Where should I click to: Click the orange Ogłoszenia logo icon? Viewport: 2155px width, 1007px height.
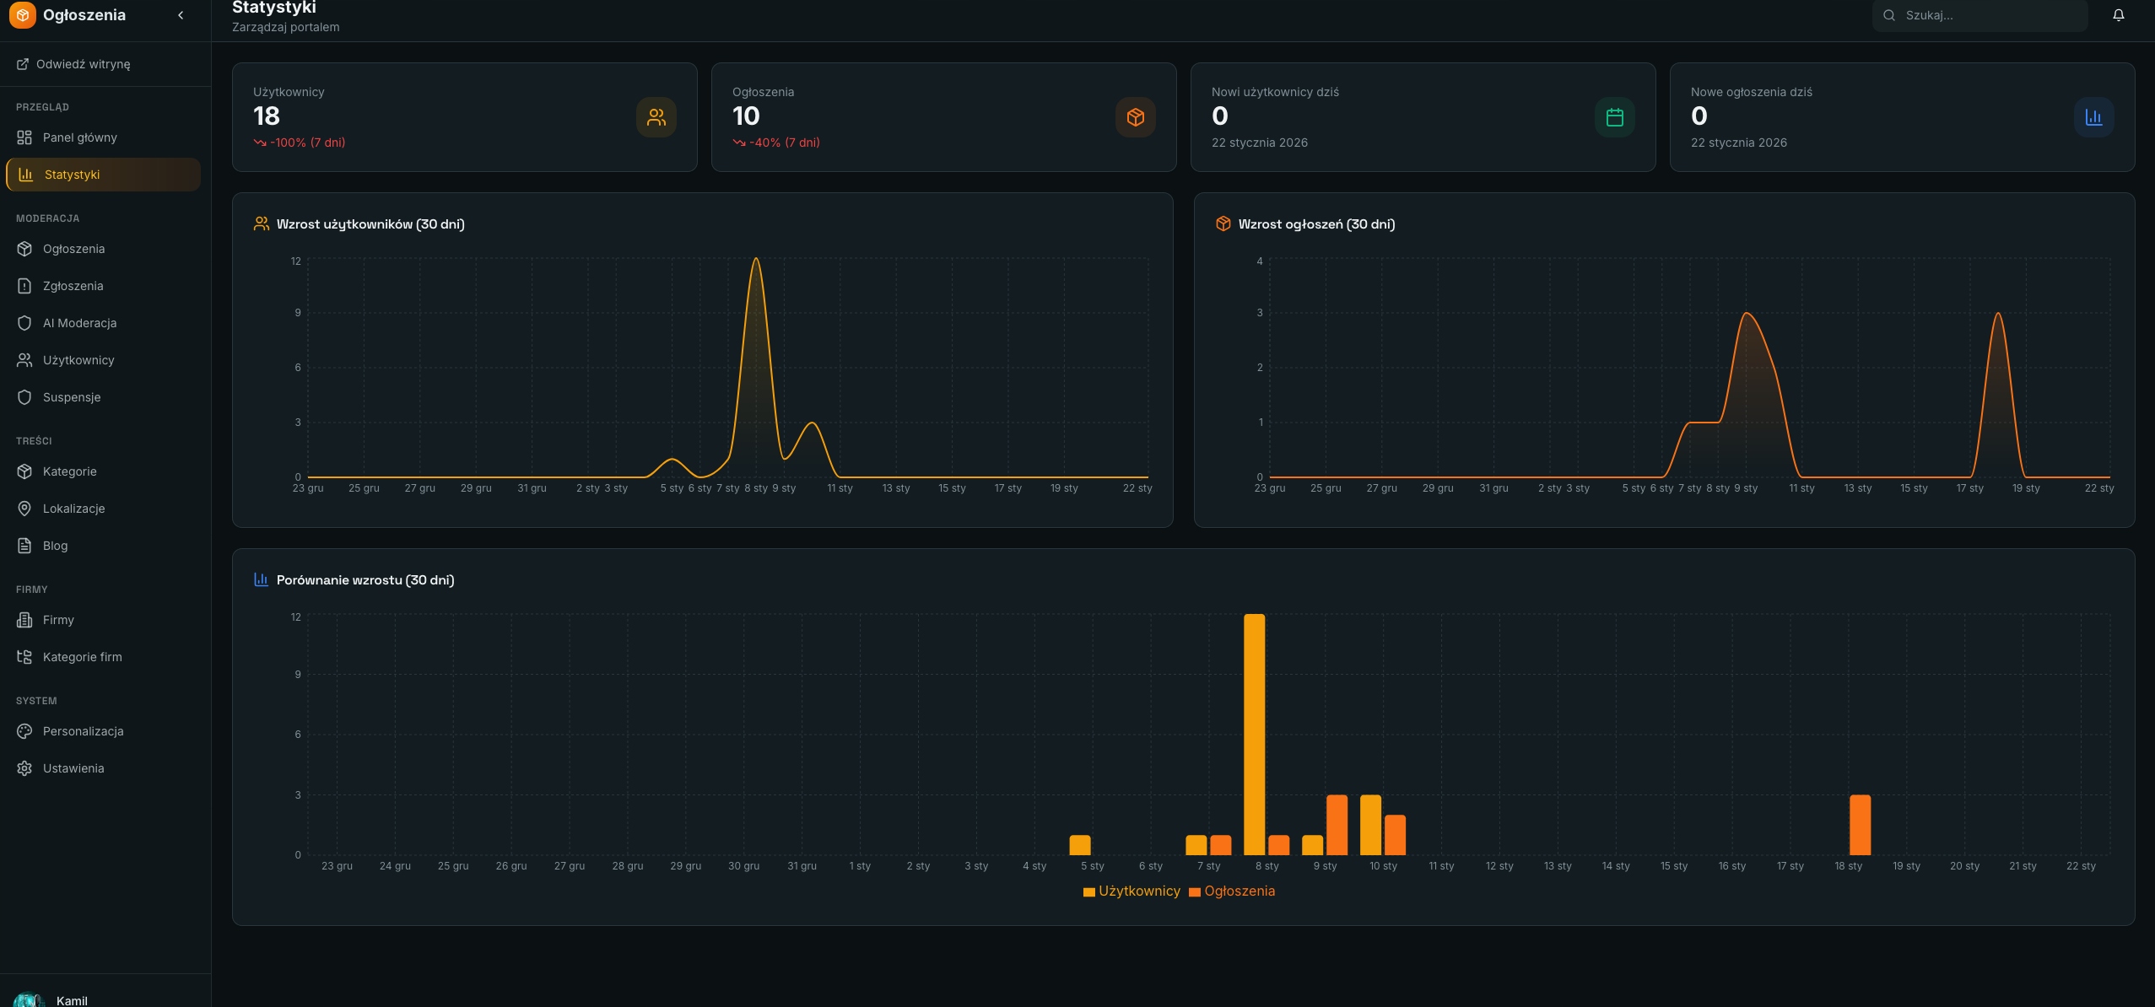(23, 15)
